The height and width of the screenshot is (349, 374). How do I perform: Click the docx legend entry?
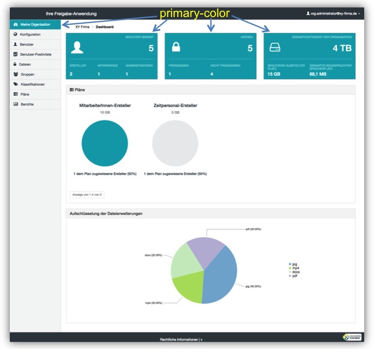point(294,272)
